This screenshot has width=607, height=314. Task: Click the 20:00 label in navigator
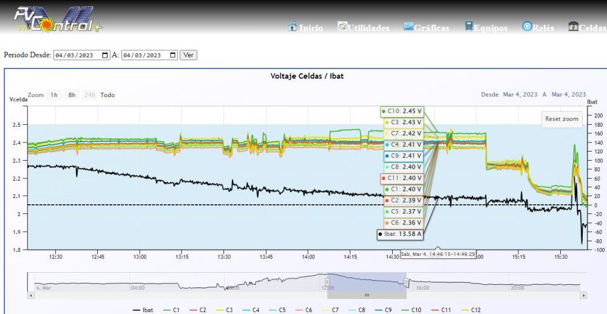tap(517, 288)
